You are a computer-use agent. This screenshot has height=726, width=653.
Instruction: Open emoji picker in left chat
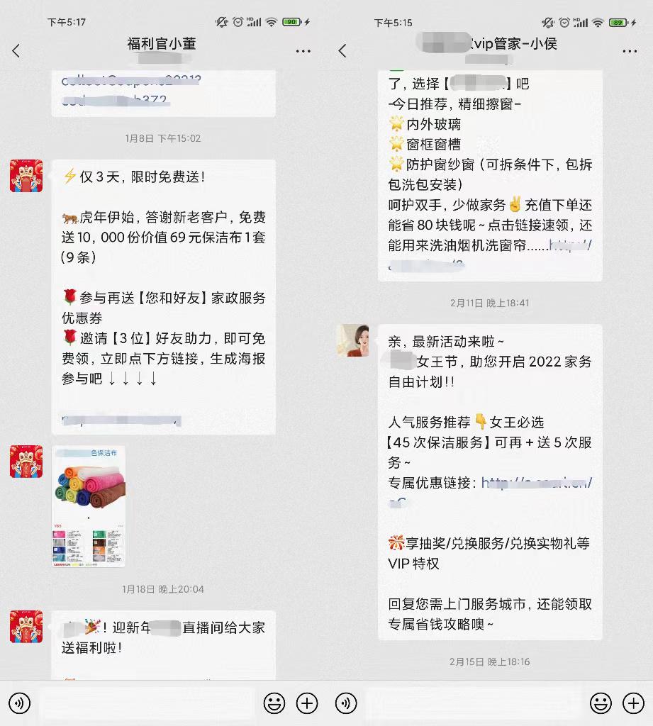(x=274, y=703)
